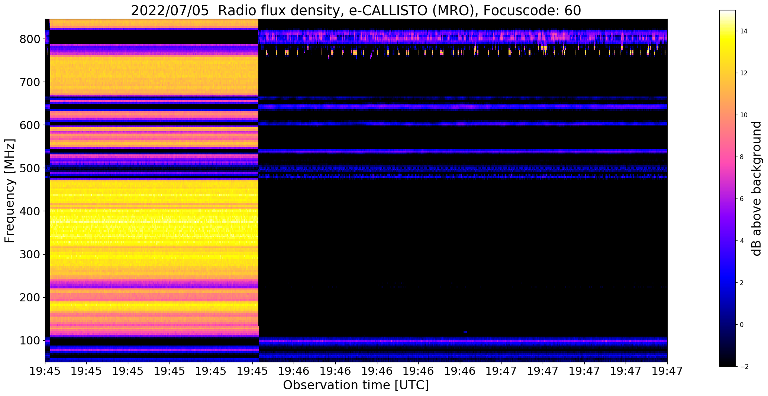This screenshot has height=396, width=768.
Task: Click the colorbar tick label 4
Action: [742, 241]
